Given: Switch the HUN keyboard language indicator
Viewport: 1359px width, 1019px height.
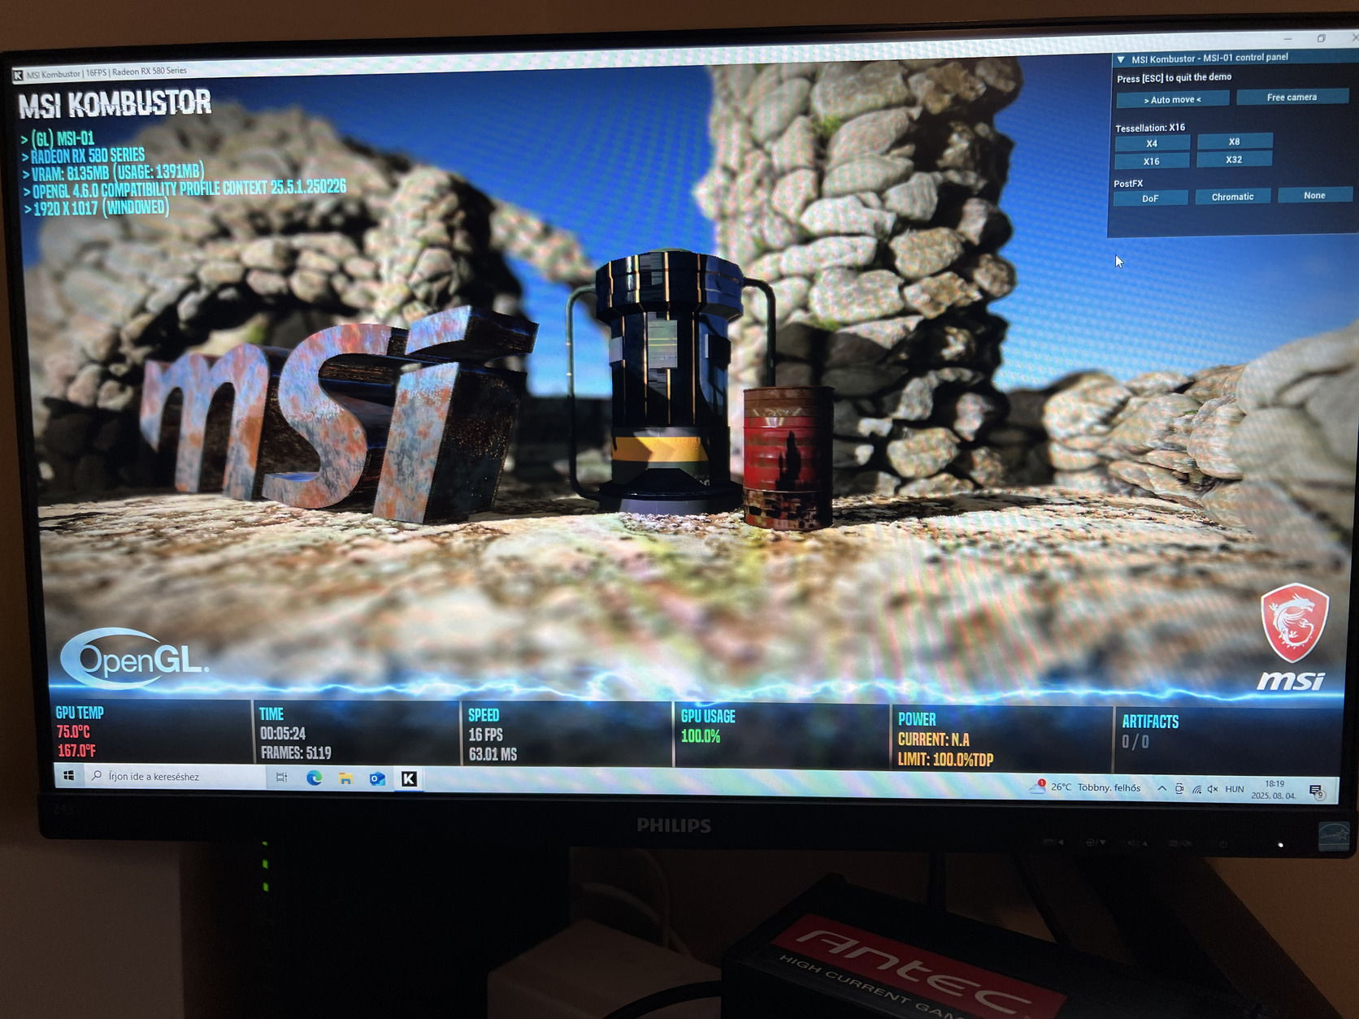Looking at the screenshot, I should pyautogui.click(x=1235, y=789).
